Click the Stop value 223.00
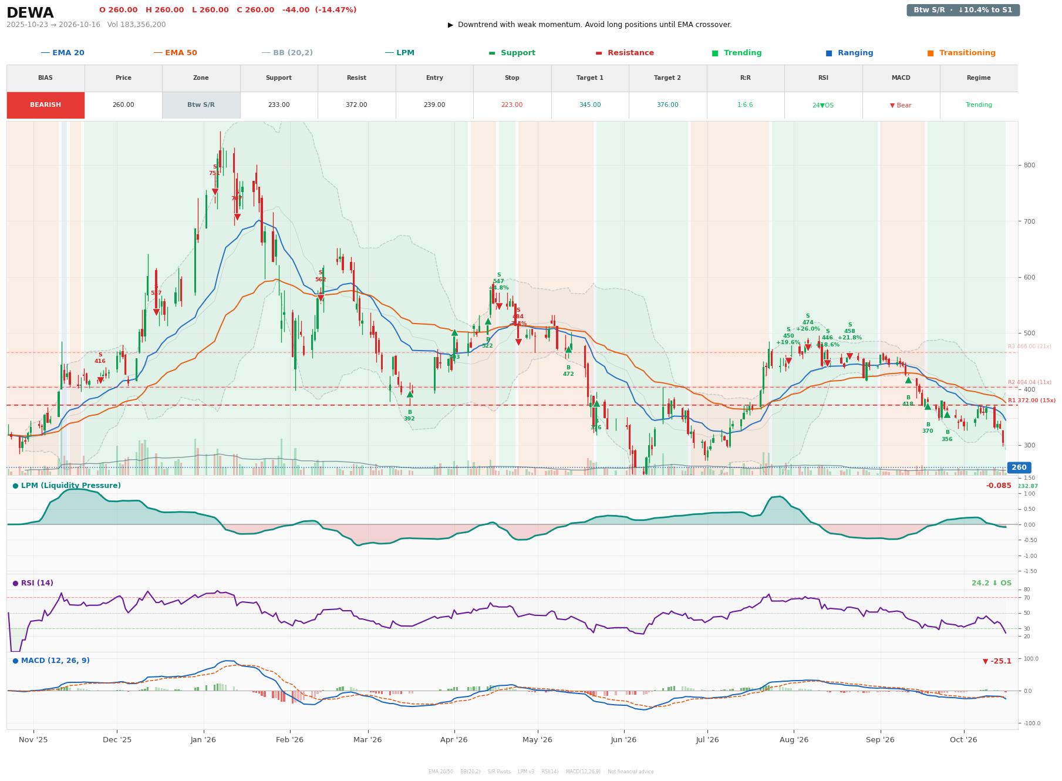This screenshot has height=781, width=1062. (x=512, y=105)
